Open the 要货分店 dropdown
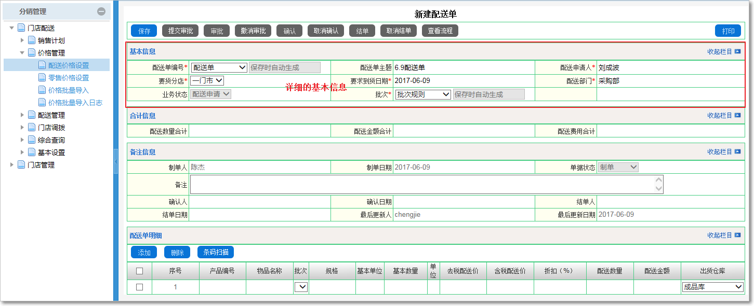Image resolution: width=754 pixels, height=306 pixels. click(x=207, y=81)
